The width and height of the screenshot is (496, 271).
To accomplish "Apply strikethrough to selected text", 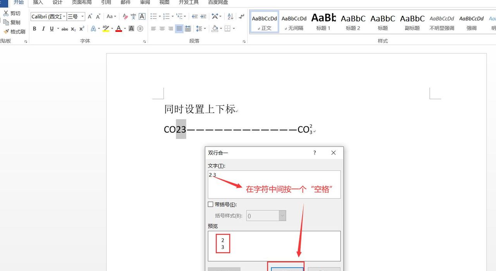I will point(65,29).
